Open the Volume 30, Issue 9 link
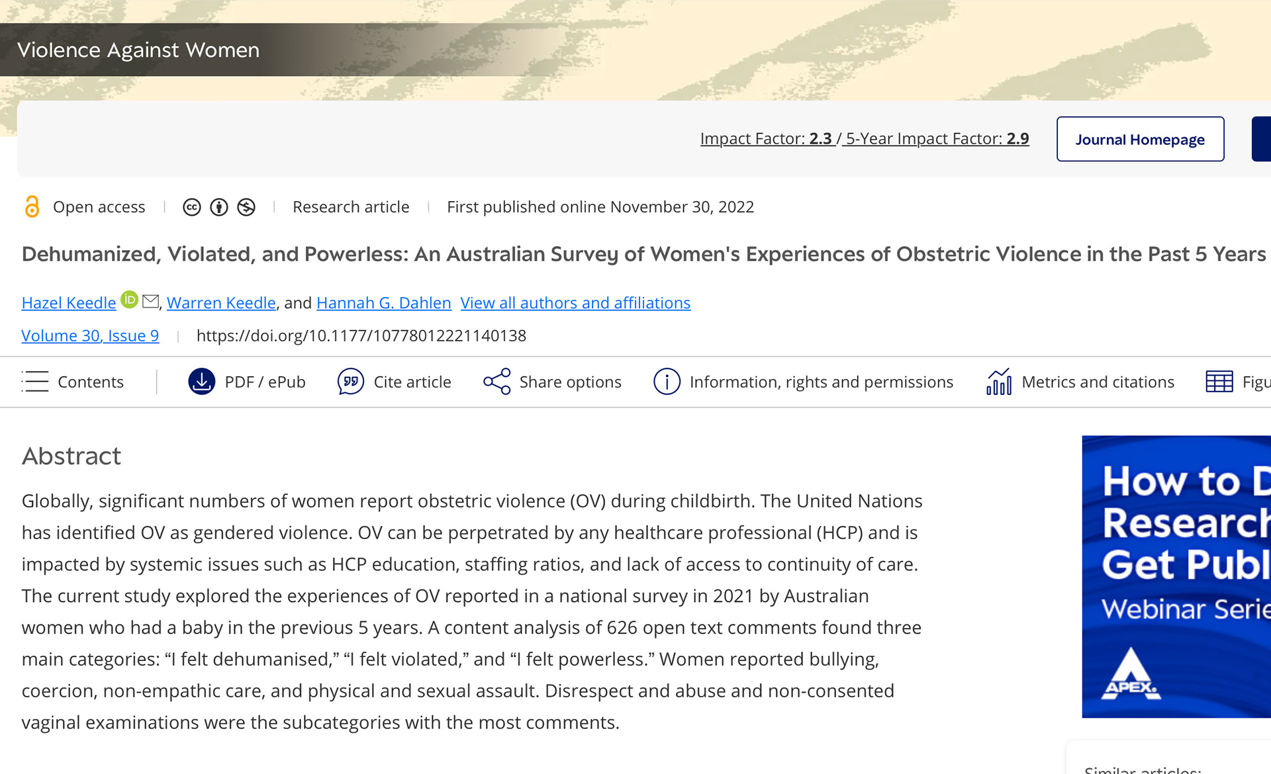This screenshot has height=774, width=1271. pyautogui.click(x=90, y=336)
